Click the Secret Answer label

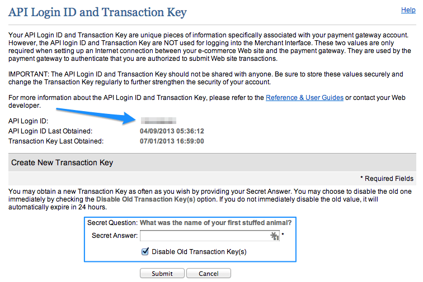coord(115,236)
